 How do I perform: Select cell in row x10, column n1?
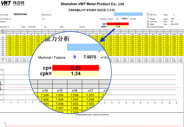(10, 55)
